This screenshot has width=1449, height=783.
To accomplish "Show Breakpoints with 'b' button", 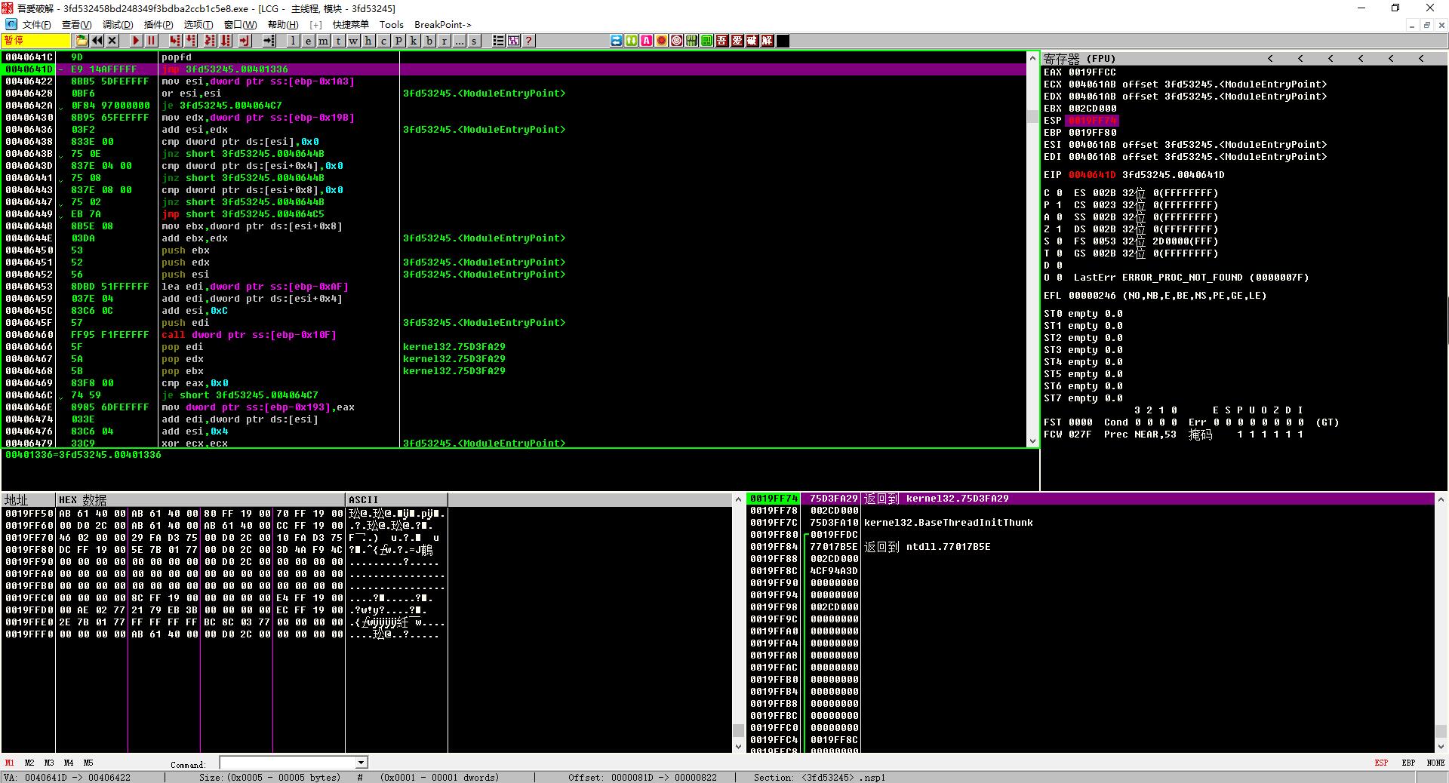I will 429,41.
